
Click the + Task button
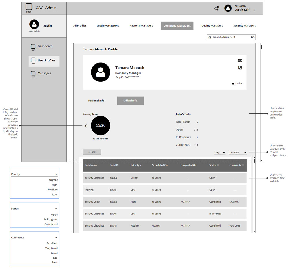pyautogui.click(x=92, y=152)
